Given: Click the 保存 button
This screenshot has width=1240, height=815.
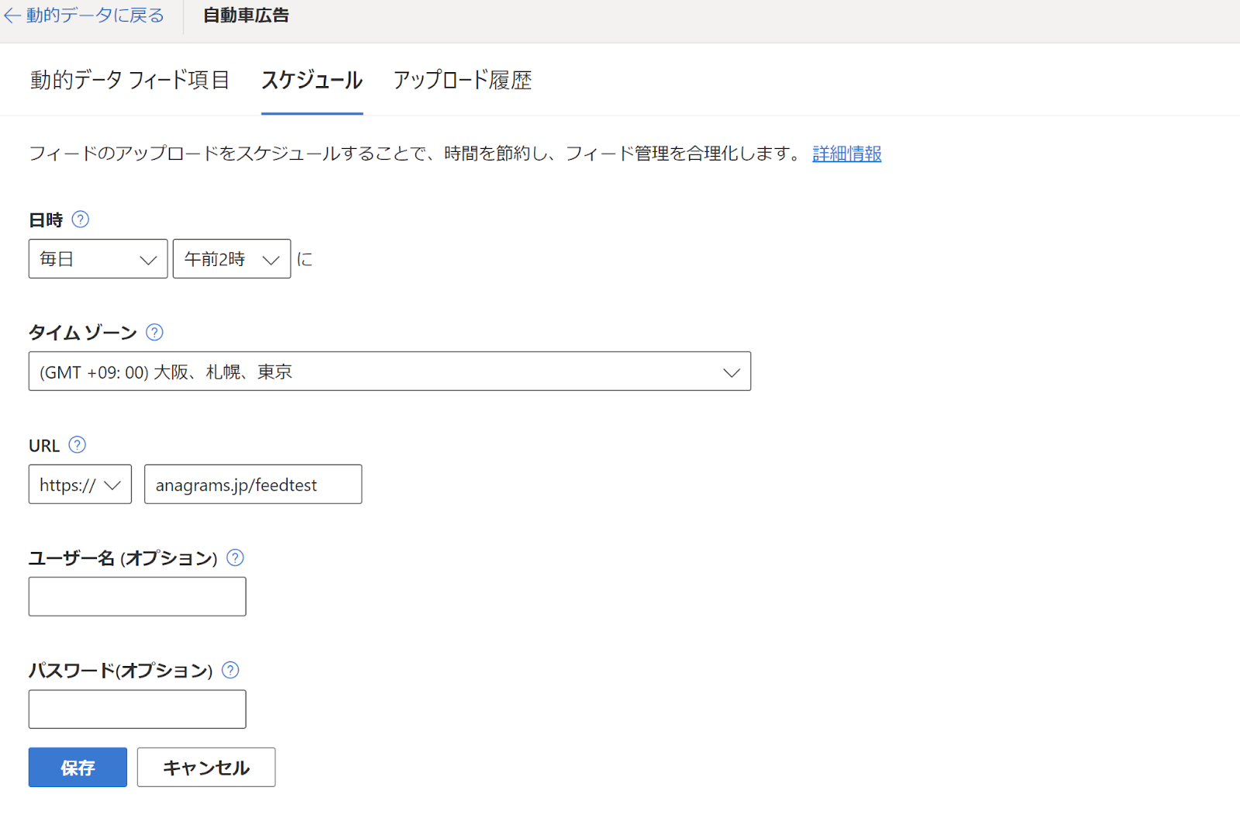Looking at the screenshot, I should tap(77, 768).
